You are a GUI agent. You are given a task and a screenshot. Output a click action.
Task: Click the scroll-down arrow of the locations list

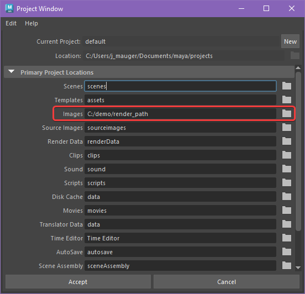298,267
